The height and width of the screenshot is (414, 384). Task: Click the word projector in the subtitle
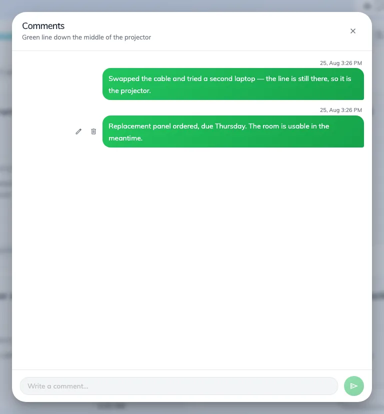[x=137, y=37]
